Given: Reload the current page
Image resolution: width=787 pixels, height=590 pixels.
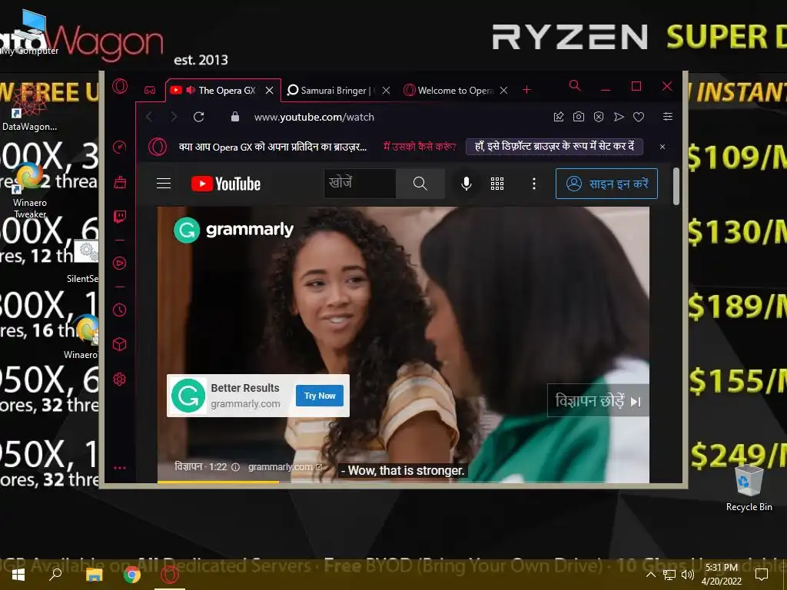Looking at the screenshot, I should coord(199,117).
